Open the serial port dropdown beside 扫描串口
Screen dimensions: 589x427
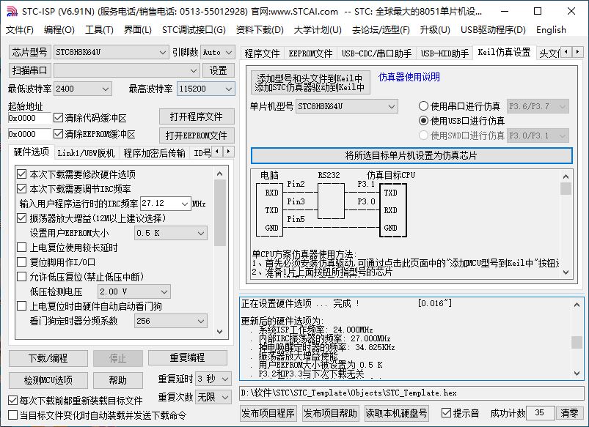126,70
